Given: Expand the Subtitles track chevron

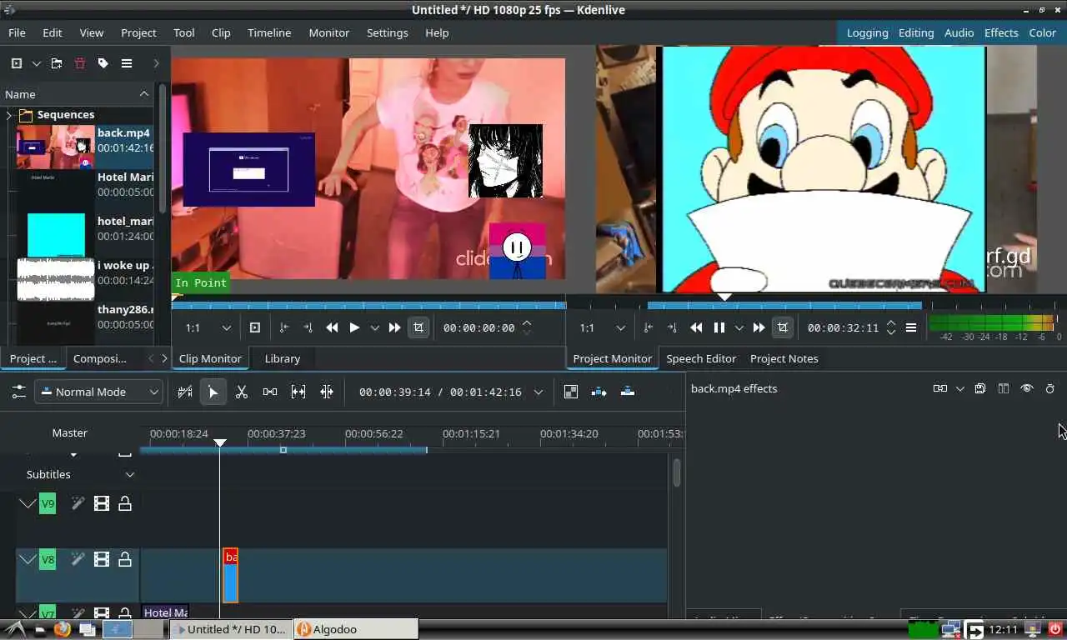Looking at the screenshot, I should 130,474.
